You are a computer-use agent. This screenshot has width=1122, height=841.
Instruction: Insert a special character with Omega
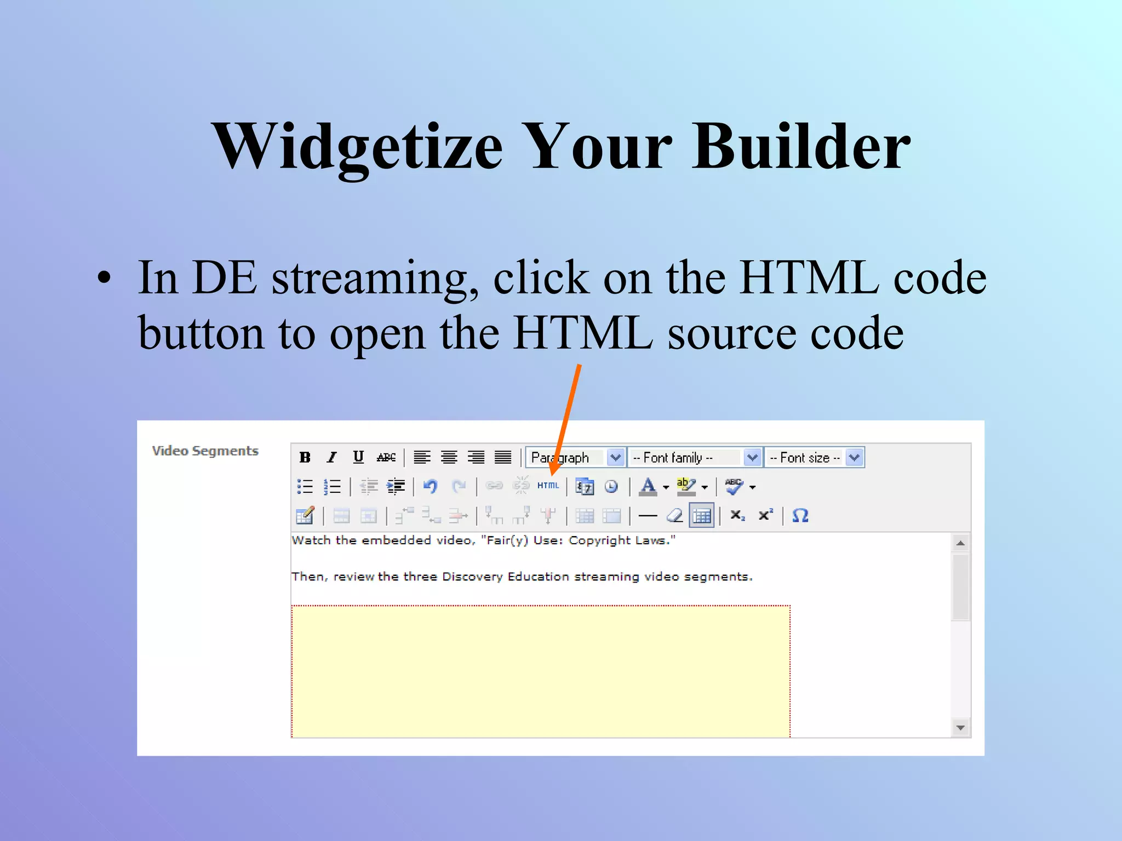click(800, 516)
